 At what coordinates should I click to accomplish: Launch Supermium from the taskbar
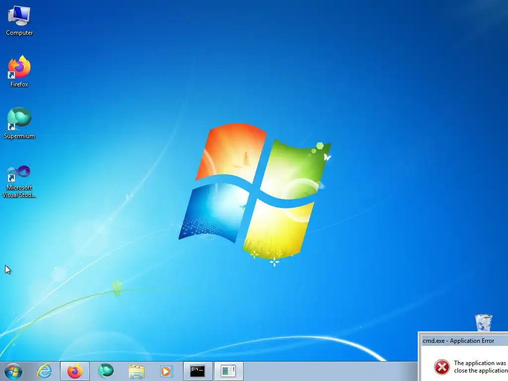click(106, 371)
